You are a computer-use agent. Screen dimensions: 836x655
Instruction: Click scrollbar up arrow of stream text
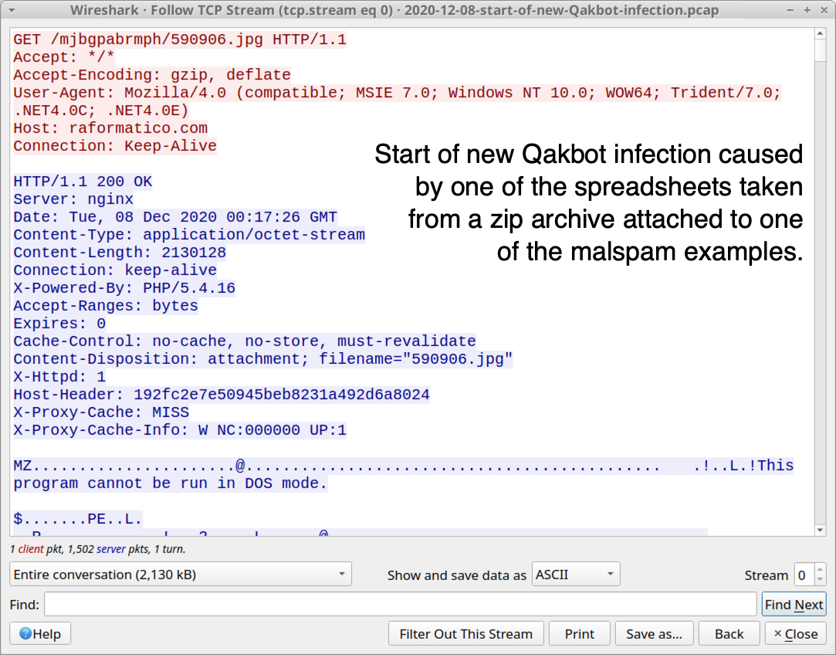point(820,34)
